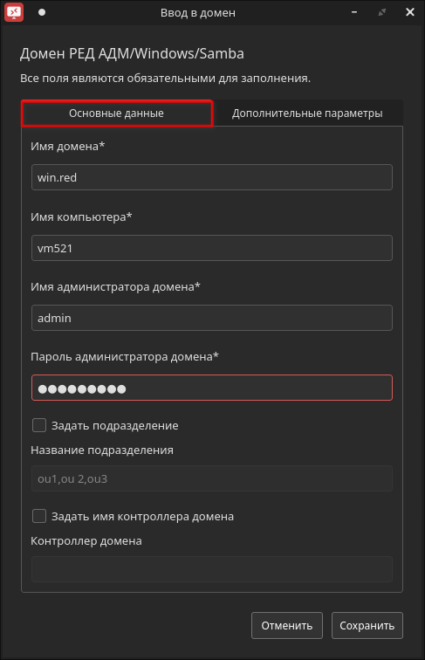This screenshot has height=660, width=425.
Task: Click the white dot icon in title bar
Action: [42, 12]
